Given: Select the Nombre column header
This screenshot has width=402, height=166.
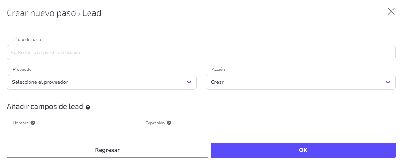Looking at the screenshot, I should [x=21, y=123].
